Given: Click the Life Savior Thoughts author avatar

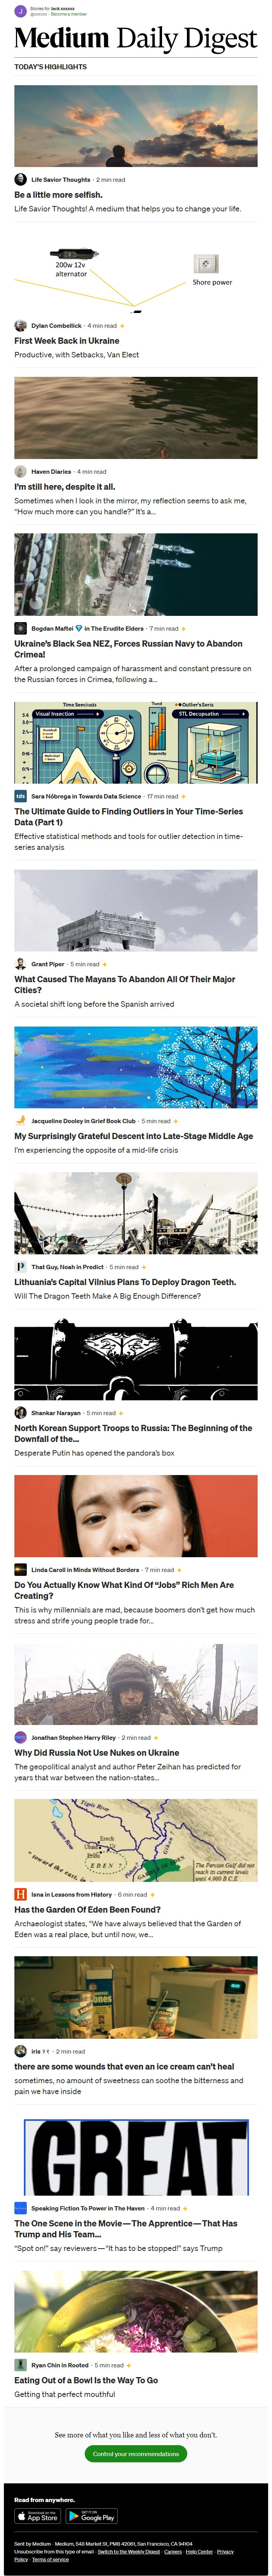Looking at the screenshot, I should 20,180.
